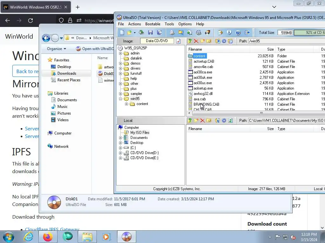
Task: Select the plus folder in image tree
Action: [134, 89]
